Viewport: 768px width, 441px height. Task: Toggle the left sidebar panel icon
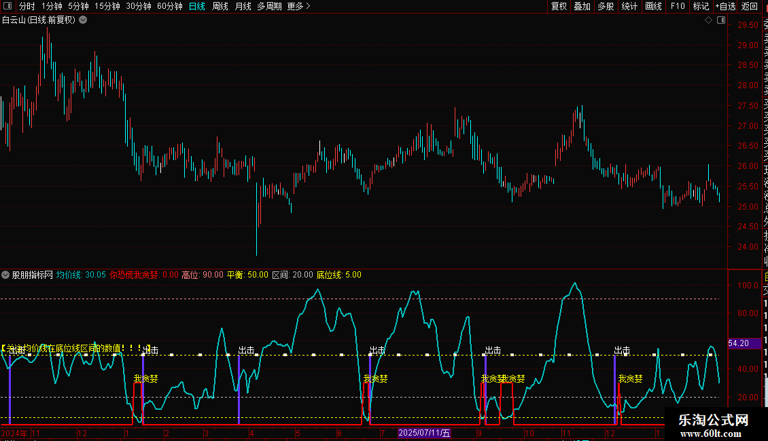(x=7, y=6)
